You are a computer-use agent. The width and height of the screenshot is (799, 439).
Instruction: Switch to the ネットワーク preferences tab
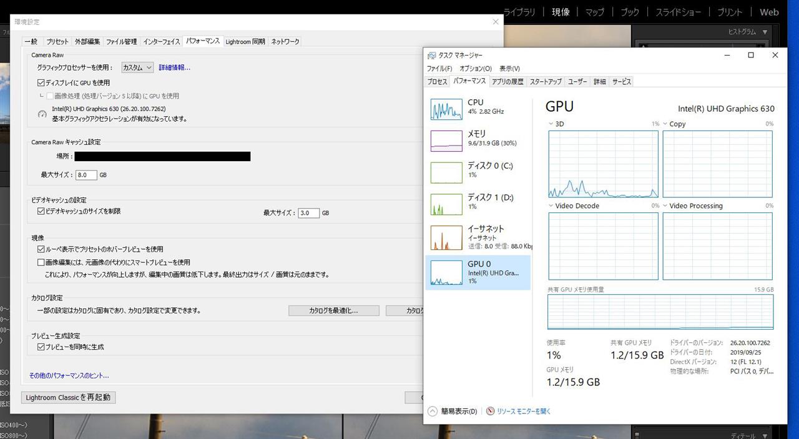point(285,42)
